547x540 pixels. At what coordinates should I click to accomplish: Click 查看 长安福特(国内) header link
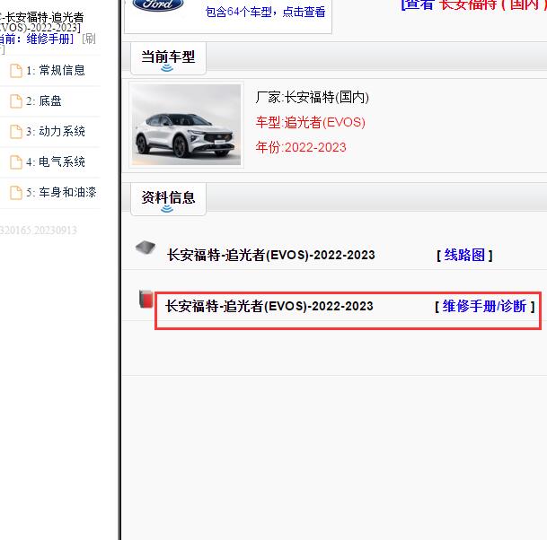473,4
